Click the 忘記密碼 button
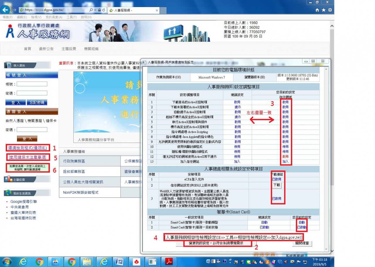The image size is (375, 267). pyautogui.click(x=37, y=103)
